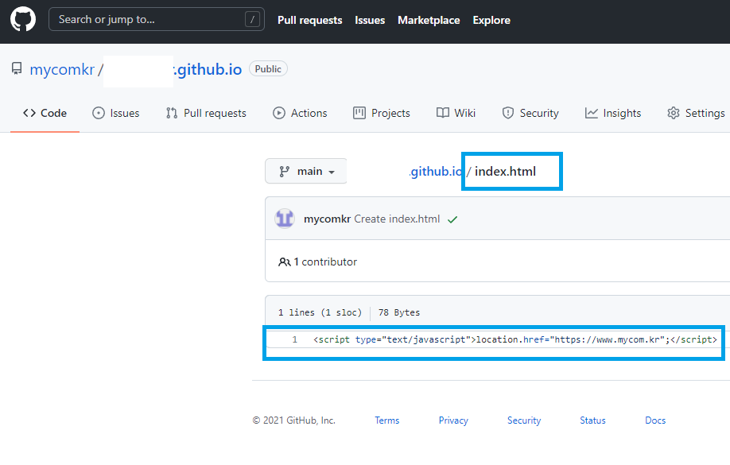Click the Settings gear icon
Image resolution: width=730 pixels, height=465 pixels.
(x=674, y=113)
